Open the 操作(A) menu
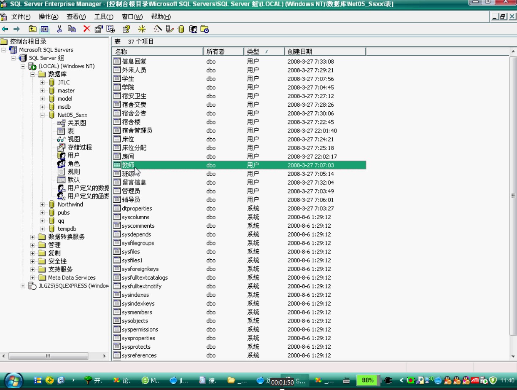Image resolution: width=517 pixels, height=390 pixels. coord(48,17)
